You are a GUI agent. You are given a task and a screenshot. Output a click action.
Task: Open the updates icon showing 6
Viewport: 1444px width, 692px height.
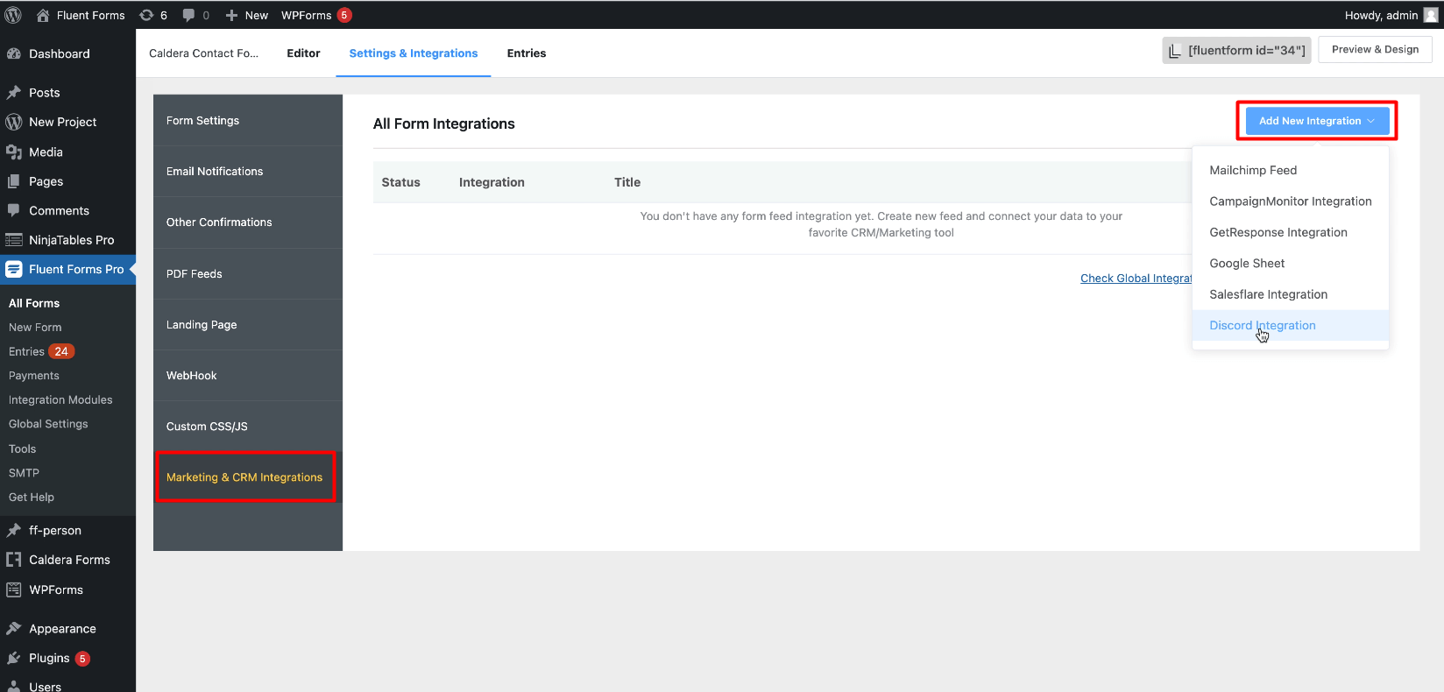pyautogui.click(x=147, y=15)
